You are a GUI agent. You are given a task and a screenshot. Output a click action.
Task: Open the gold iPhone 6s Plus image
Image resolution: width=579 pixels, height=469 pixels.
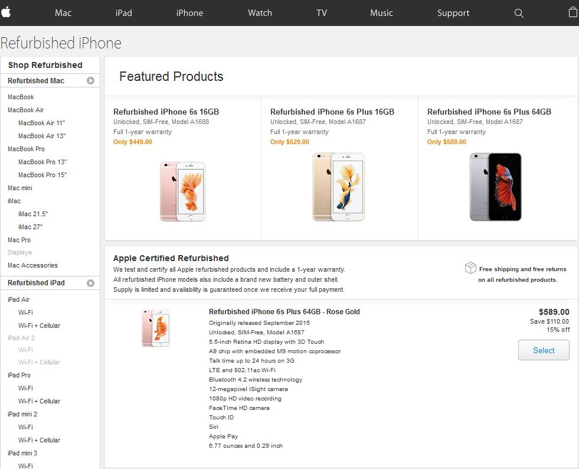pos(339,187)
